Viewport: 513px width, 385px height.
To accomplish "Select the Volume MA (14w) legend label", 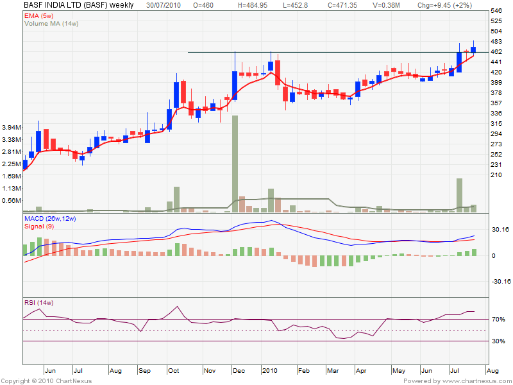I will click(x=53, y=23).
